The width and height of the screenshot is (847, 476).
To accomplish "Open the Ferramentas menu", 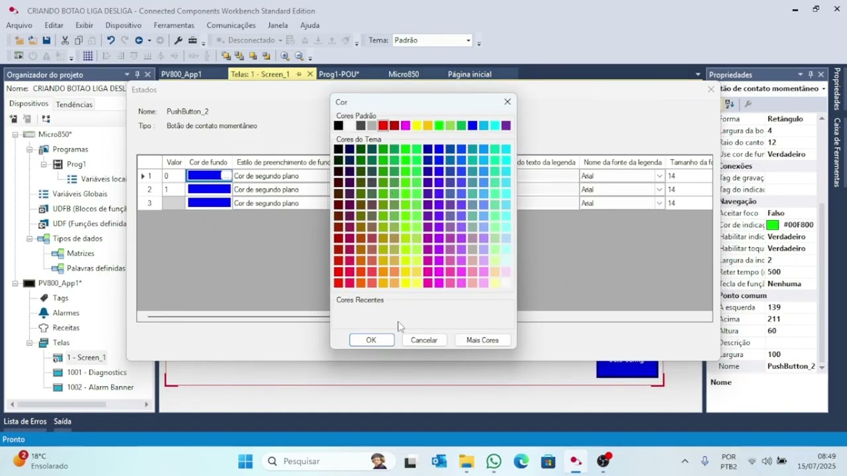I will tap(174, 25).
